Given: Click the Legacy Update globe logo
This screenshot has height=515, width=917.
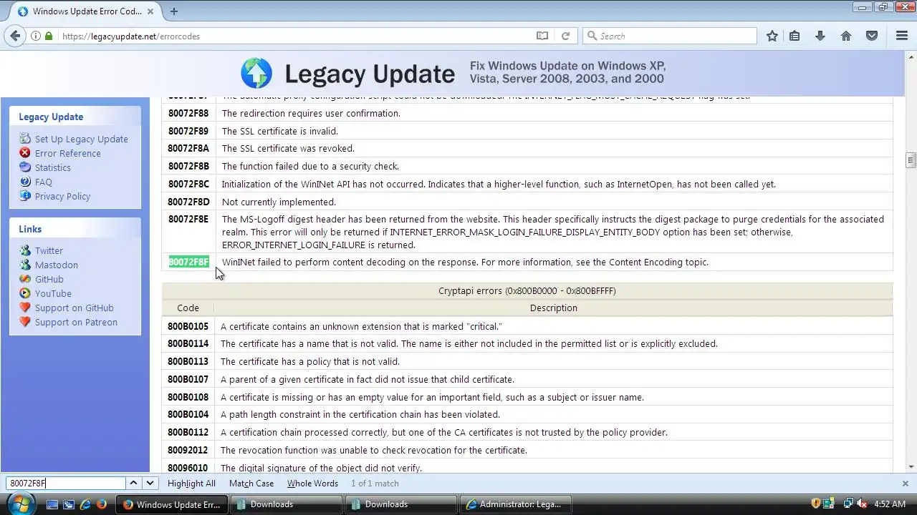Looking at the screenshot, I should [256, 73].
